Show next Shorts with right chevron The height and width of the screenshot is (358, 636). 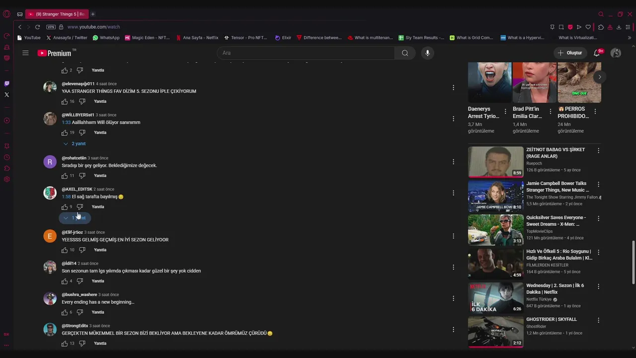[600, 77]
